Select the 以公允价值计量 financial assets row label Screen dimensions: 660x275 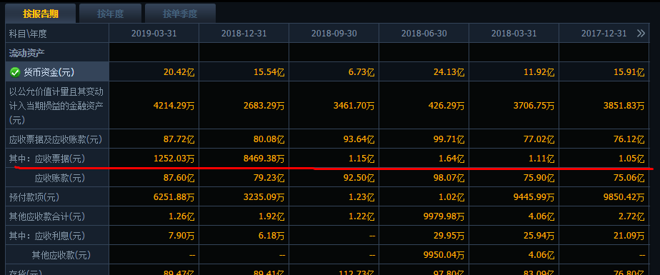click(56, 106)
